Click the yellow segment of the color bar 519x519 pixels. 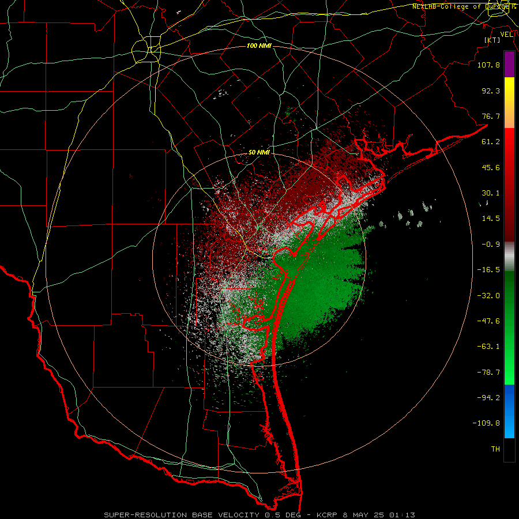(x=509, y=90)
